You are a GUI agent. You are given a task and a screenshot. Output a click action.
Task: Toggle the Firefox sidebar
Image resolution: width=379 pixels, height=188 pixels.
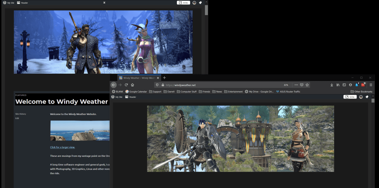click(344, 85)
